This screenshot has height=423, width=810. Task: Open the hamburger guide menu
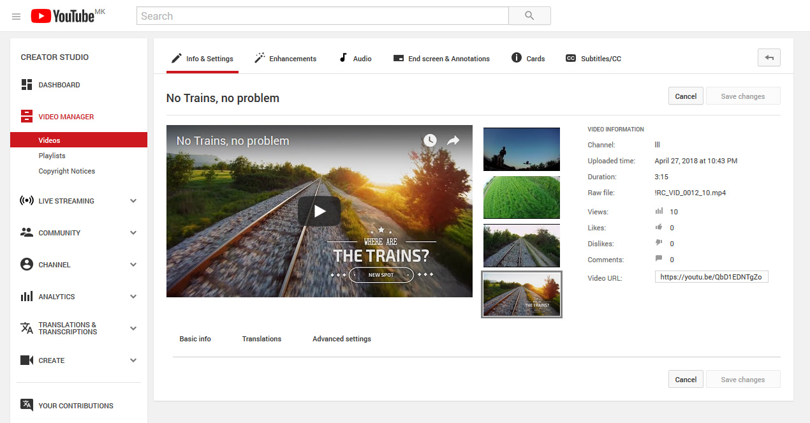[x=17, y=17]
